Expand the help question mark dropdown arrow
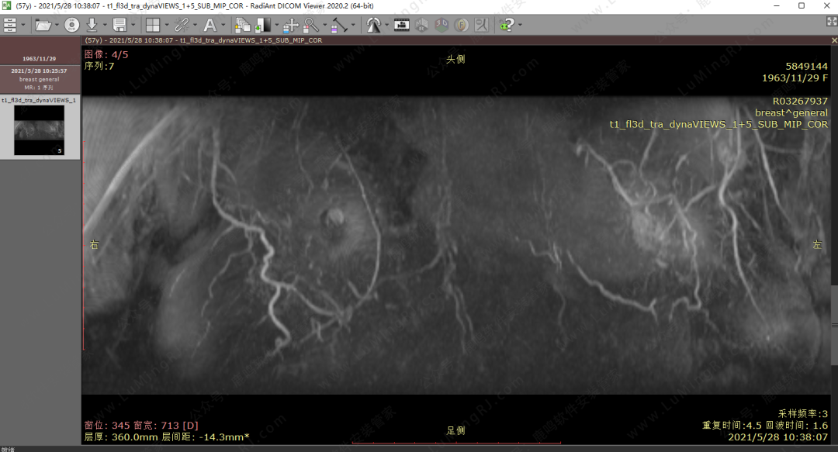Viewport: 838px width, 452px height. [x=519, y=25]
